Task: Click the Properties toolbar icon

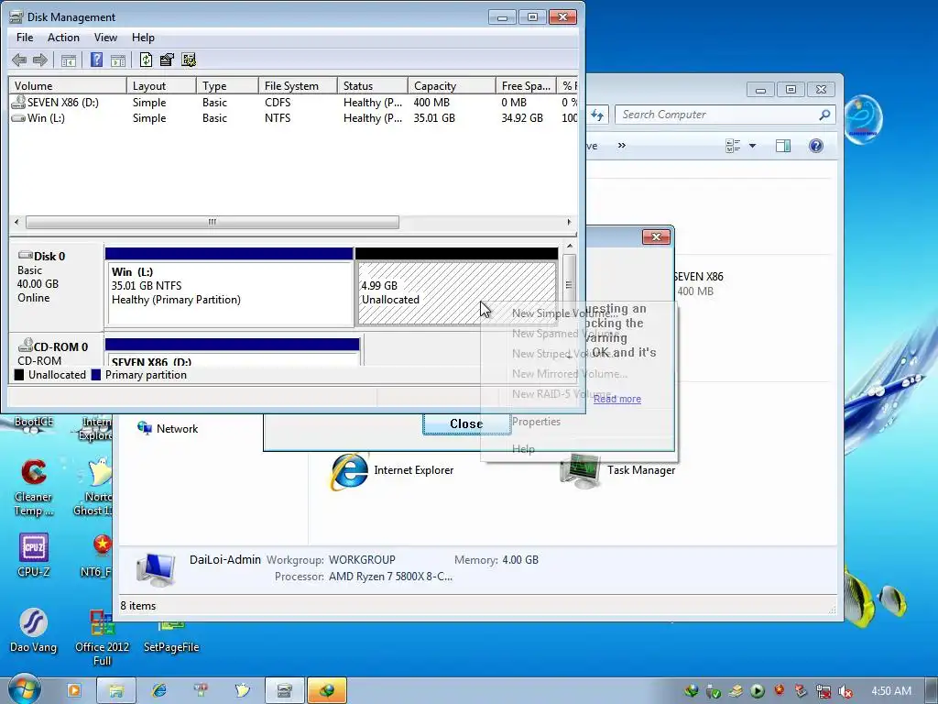Action: pos(167,60)
